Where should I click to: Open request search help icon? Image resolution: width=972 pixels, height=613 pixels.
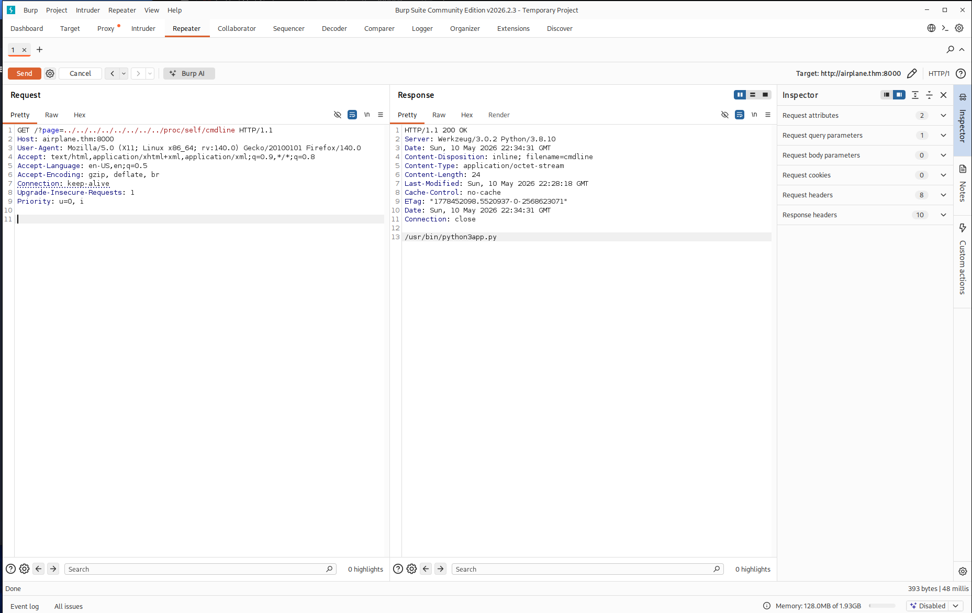[10, 569]
